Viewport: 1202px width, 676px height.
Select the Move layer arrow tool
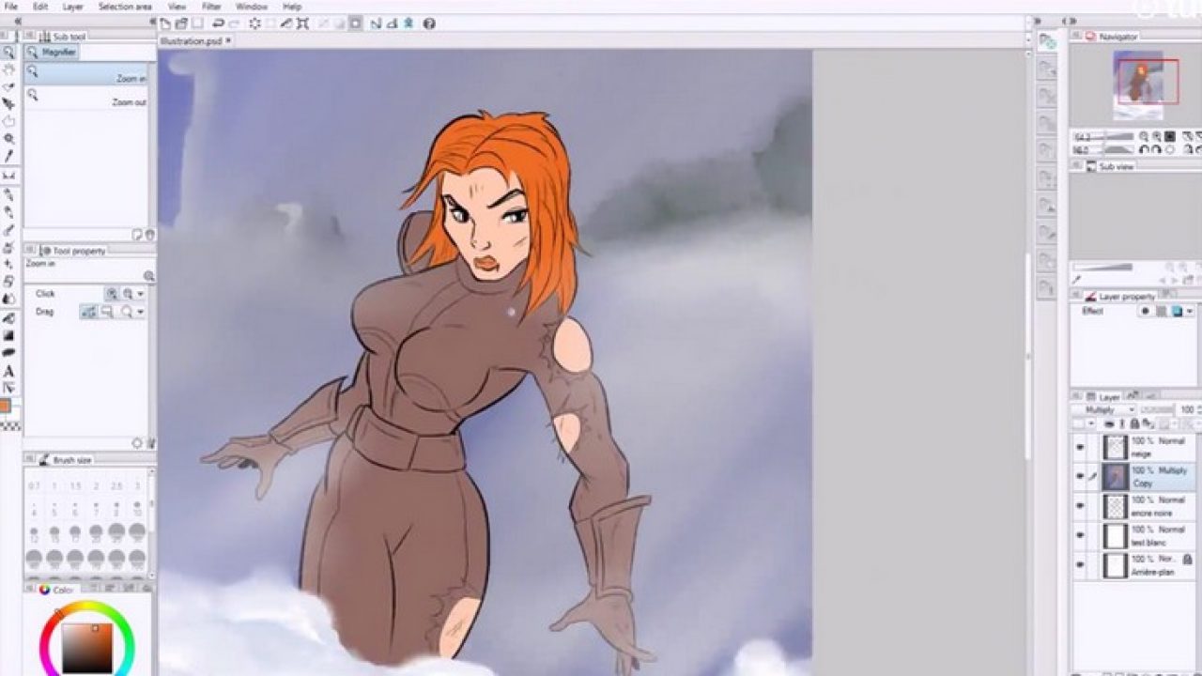click(8, 104)
